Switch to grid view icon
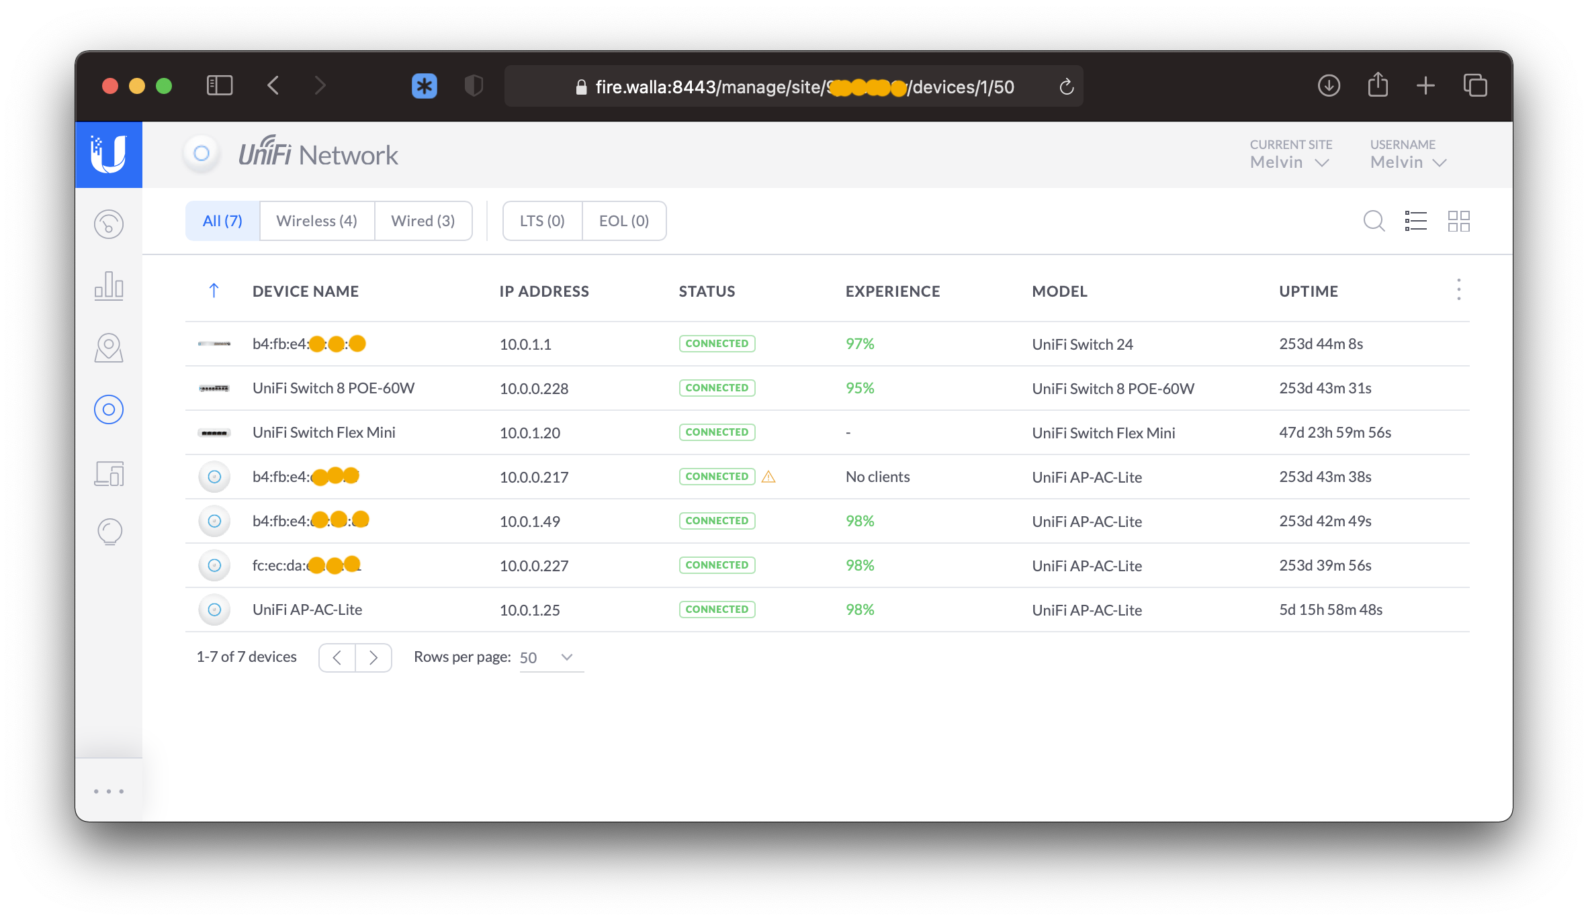1588x921 pixels. click(x=1459, y=221)
